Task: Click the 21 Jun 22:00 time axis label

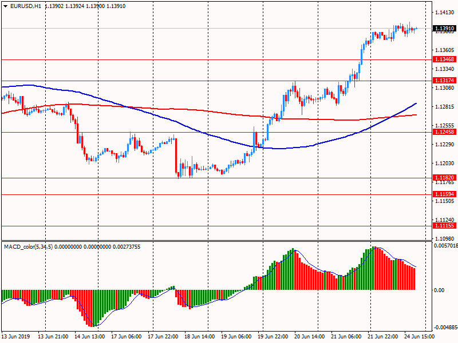Action: [382, 336]
